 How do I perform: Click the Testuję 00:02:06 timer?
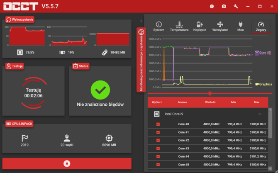[33, 93]
